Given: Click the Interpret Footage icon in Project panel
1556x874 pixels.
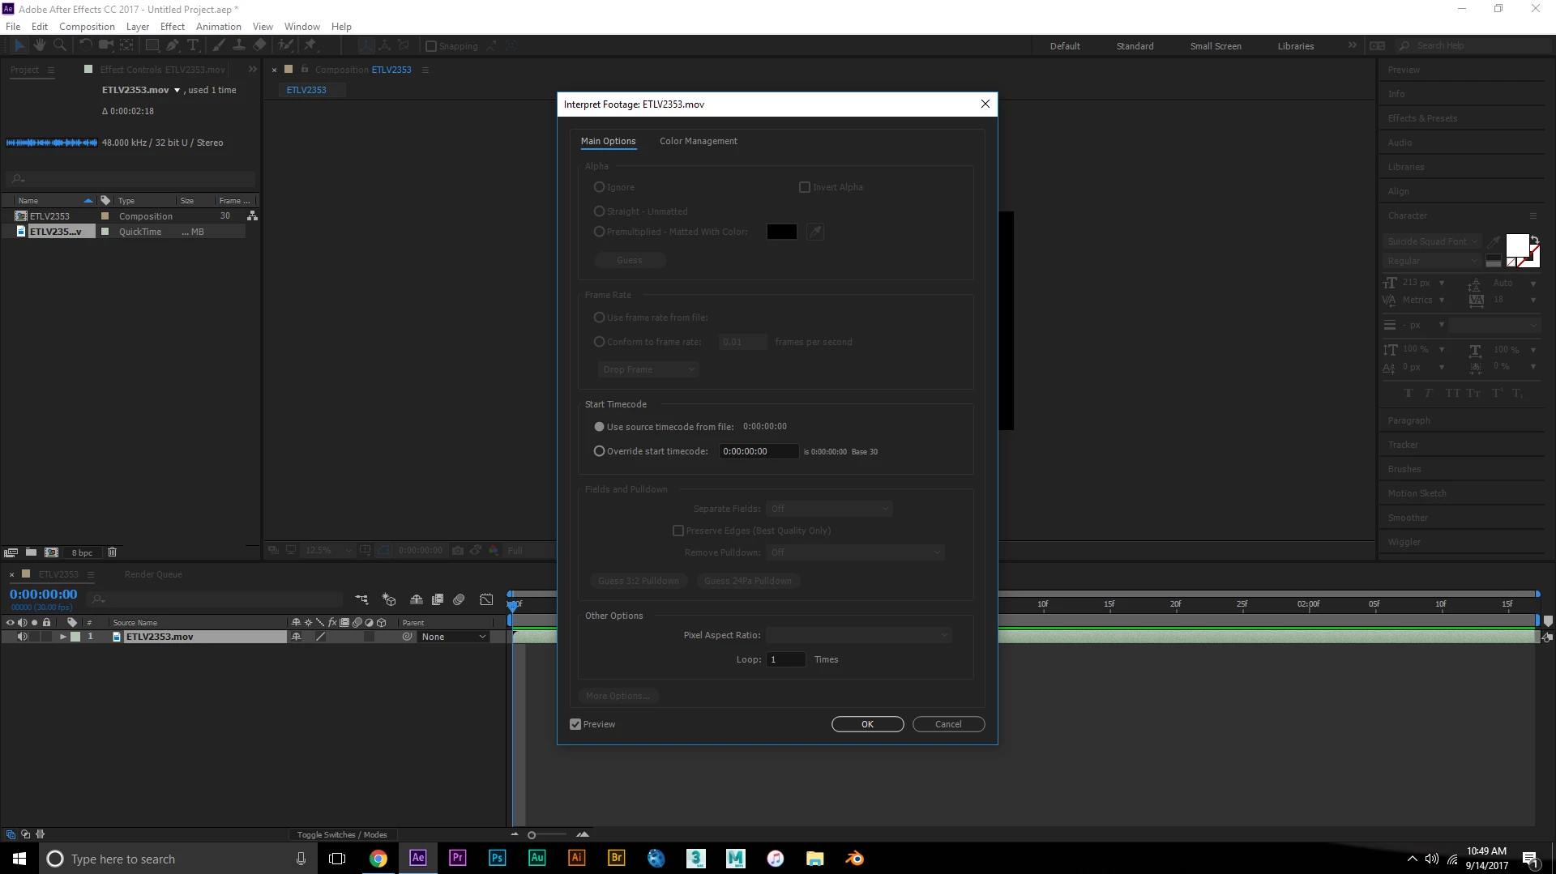Looking at the screenshot, I should [x=11, y=552].
